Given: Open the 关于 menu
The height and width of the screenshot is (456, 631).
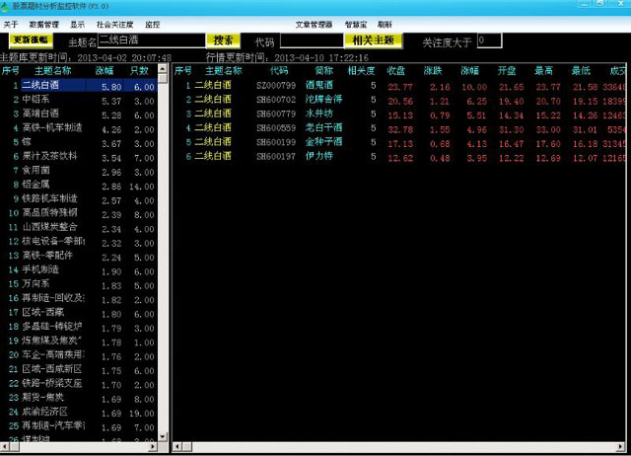Looking at the screenshot, I should [11, 25].
